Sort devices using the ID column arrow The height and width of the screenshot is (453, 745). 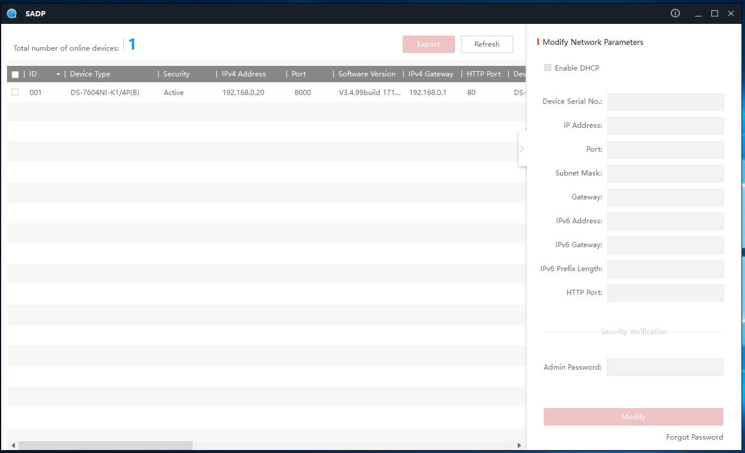tap(58, 74)
